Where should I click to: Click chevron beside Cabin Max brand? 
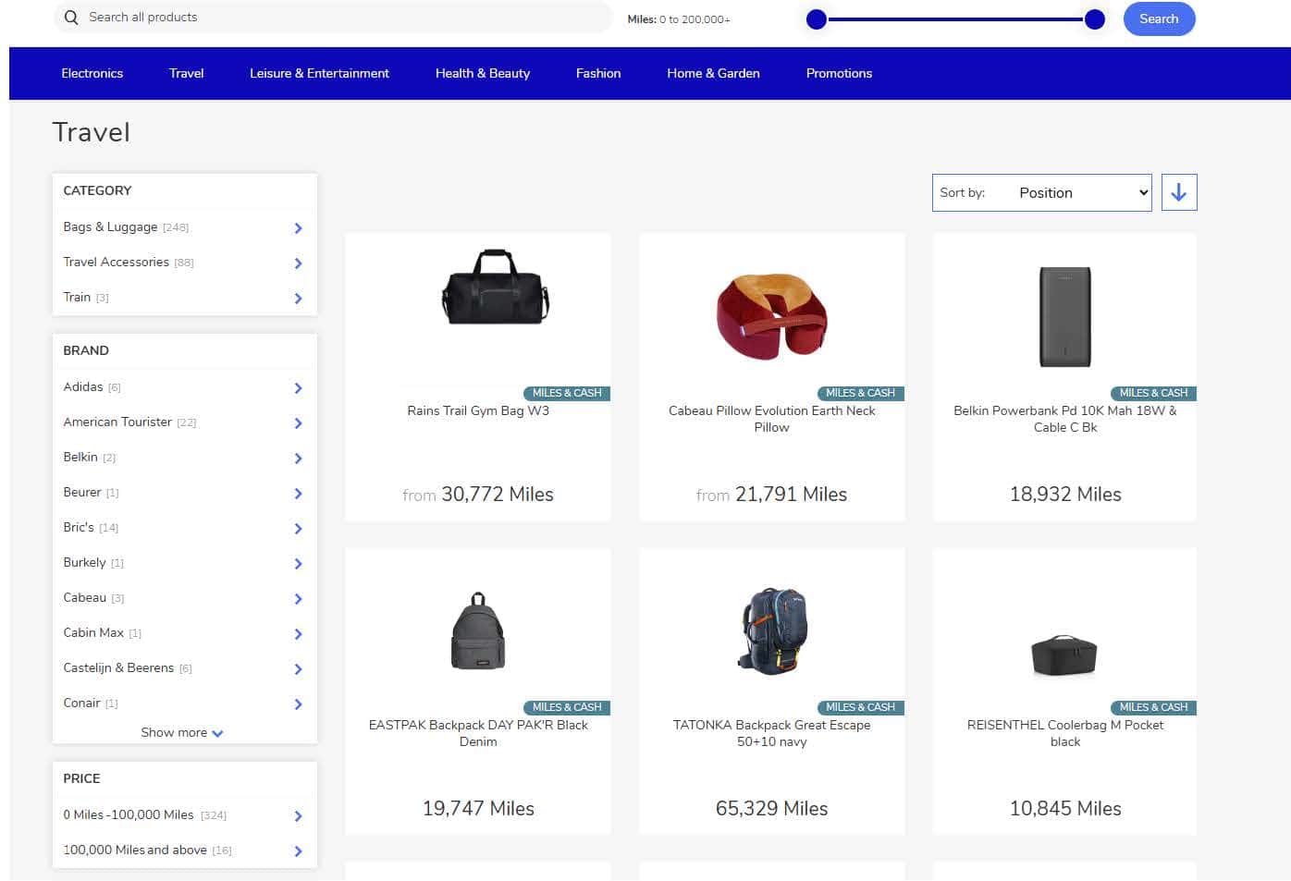click(x=298, y=633)
